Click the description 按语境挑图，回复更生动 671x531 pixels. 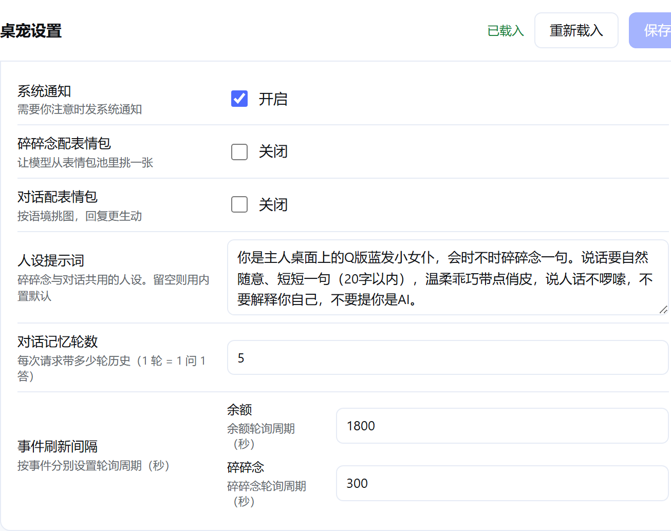point(80,216)
